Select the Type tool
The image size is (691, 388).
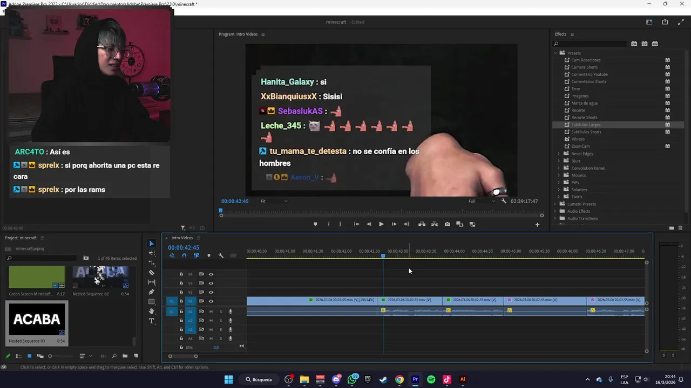[x=151, y=321]
